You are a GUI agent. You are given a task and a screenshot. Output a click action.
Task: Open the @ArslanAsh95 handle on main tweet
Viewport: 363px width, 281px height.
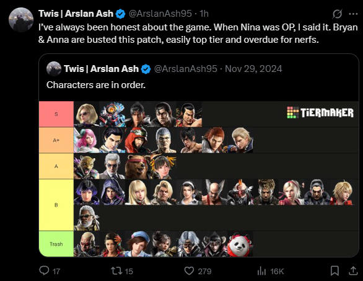point(160,14)
